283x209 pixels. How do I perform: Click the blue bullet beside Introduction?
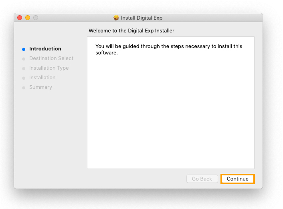pyautogui.click(x=24, y=49)
